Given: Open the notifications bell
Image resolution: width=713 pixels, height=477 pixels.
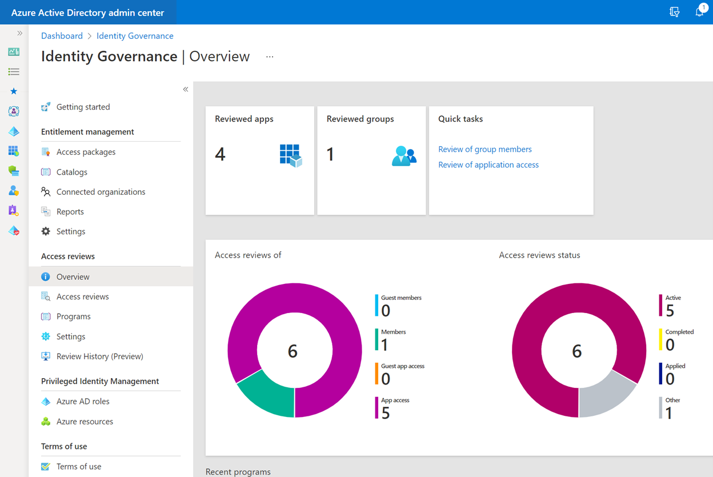Looking at the screenshot, I should click(x=700, y=12).
